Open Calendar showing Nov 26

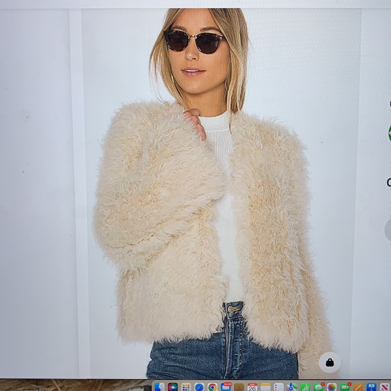(252, 387)
